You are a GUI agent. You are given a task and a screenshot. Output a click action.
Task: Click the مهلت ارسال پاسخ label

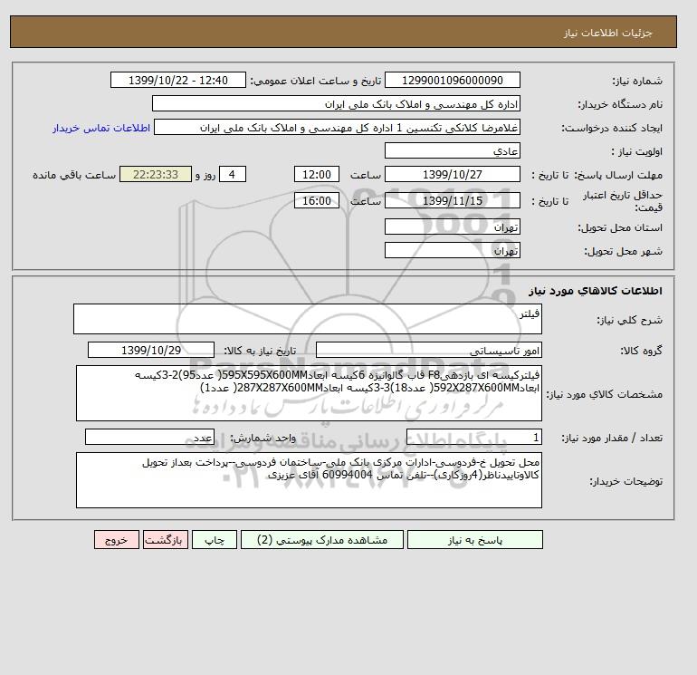(619, 175)
